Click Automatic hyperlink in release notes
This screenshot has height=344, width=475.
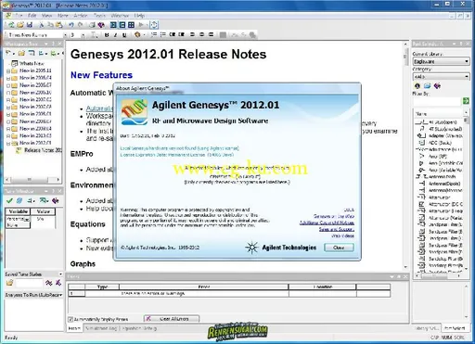(x=99, y=108)
